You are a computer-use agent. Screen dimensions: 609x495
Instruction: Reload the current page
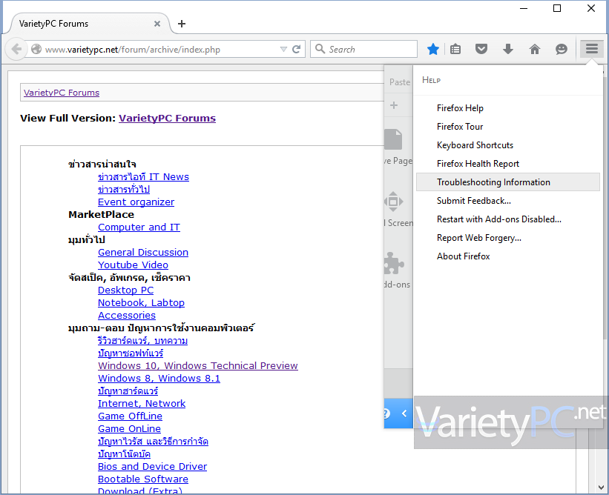pos(297,49)
